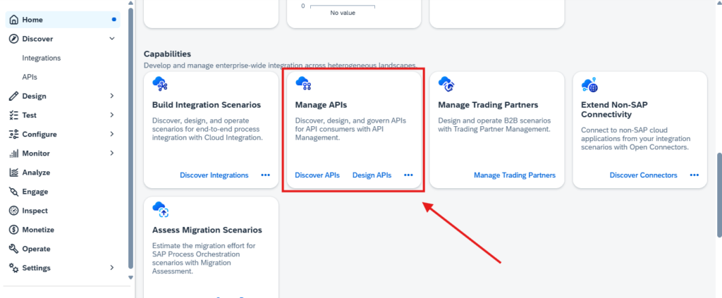Click the Analyze chart icon
Image resolution: width=722 pixels, height=298 pixels.
coord(14,173)
